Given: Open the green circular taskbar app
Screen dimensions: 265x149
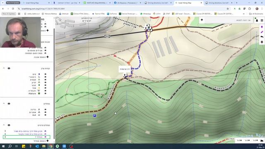Looking at the screenshot, I should coord(58,146).
